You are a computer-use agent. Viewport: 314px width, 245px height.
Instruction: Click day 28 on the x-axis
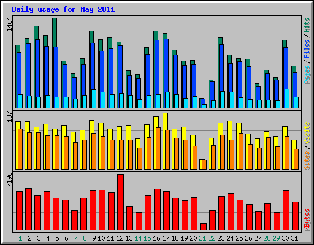click(267, 238)
